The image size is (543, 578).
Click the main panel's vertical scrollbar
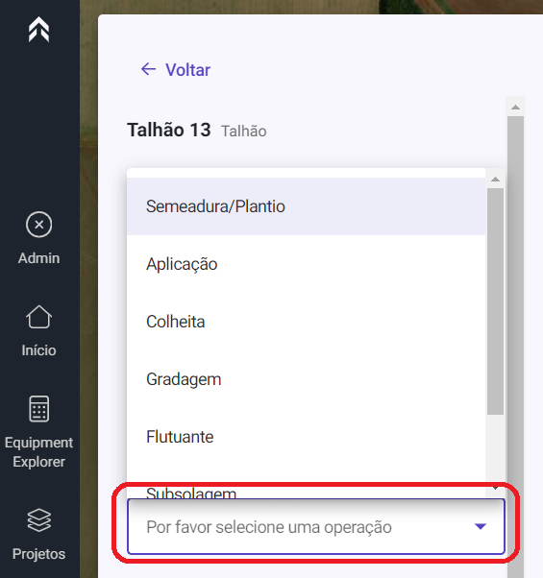(515, 347)
